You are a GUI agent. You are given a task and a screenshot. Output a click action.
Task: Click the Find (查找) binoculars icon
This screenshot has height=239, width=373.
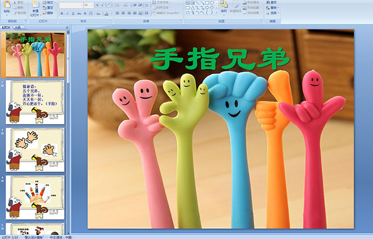coord(268,2)
